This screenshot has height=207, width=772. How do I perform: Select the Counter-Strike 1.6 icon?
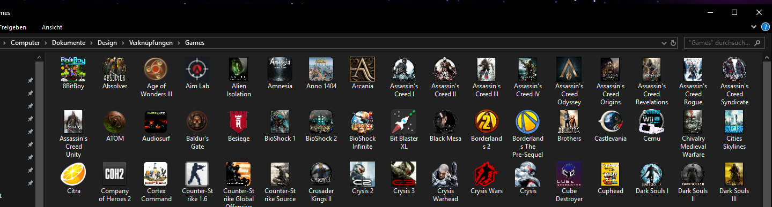pos(197,174)
